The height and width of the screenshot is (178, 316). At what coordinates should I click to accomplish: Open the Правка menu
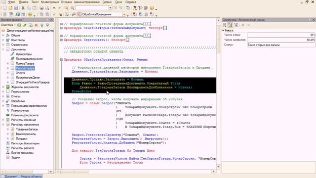click(23, 2)
